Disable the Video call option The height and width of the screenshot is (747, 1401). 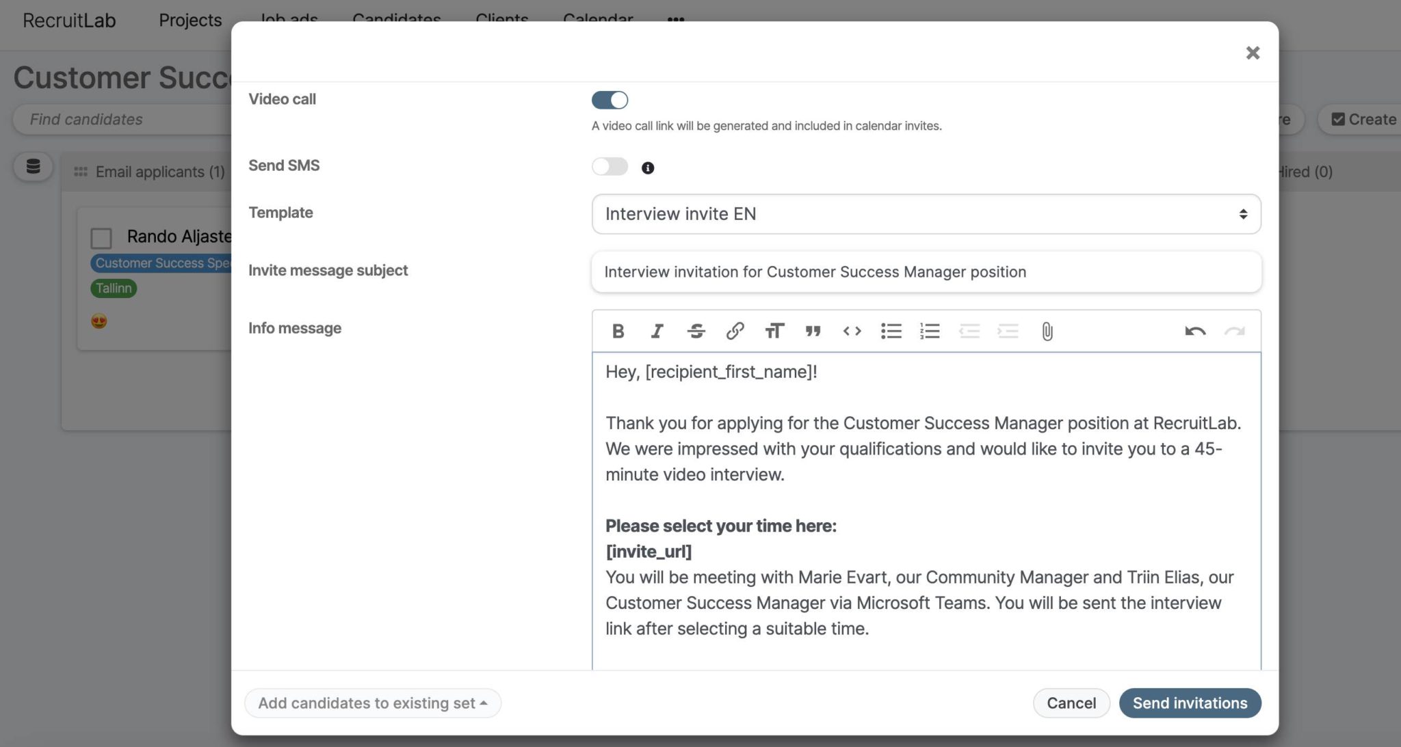point(609,100)
